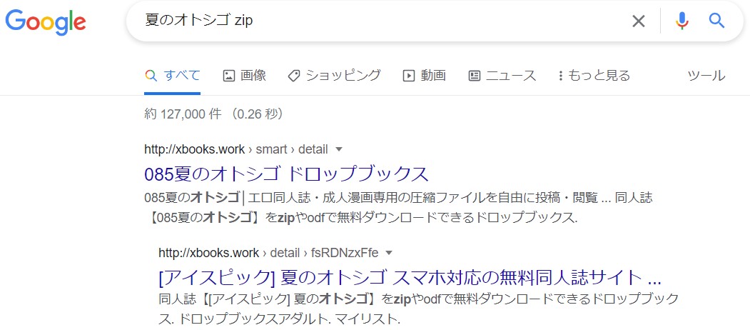Click the magnifier icon beside すべて
The image size is (750, 330).
151,76
